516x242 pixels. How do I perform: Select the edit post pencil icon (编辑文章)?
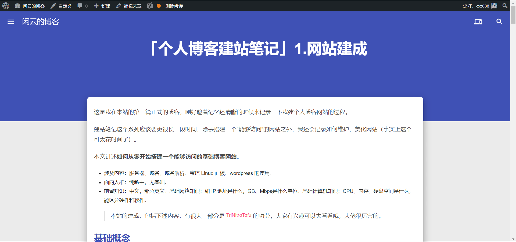(x=118, y=6)
